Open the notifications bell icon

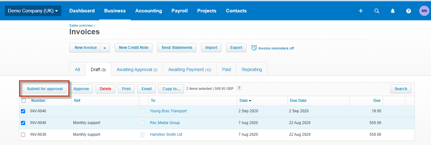(393, 11)
